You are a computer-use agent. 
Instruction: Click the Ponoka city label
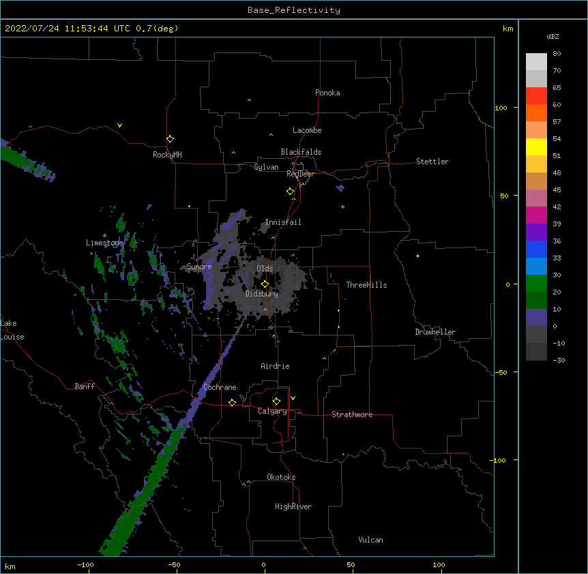327,93
